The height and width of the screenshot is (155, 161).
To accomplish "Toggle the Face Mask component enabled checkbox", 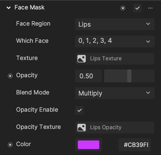I will (x=137, y=8).
